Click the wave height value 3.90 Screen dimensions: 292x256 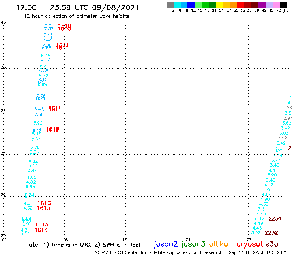272,175
